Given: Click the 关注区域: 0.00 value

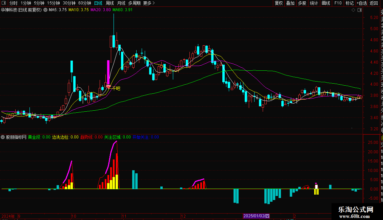Looking at the screenshot, I should (x=118, y=137).
